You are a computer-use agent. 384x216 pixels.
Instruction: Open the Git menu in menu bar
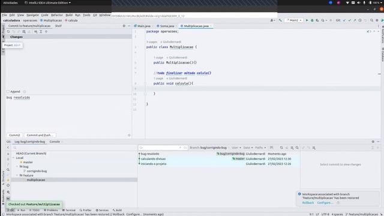(x=95, y=15)
